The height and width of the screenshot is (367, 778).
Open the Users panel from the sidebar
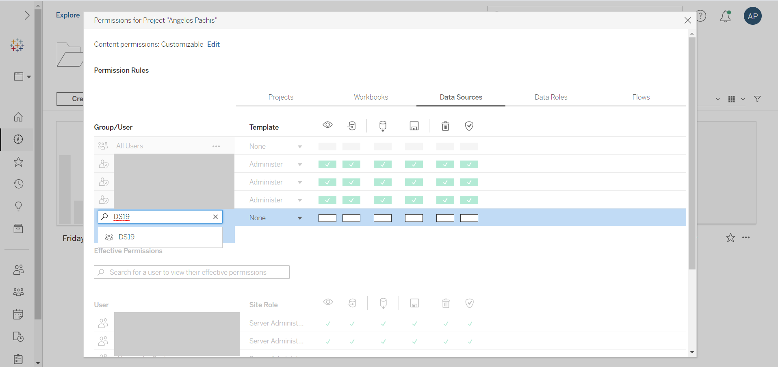[18, 269]
